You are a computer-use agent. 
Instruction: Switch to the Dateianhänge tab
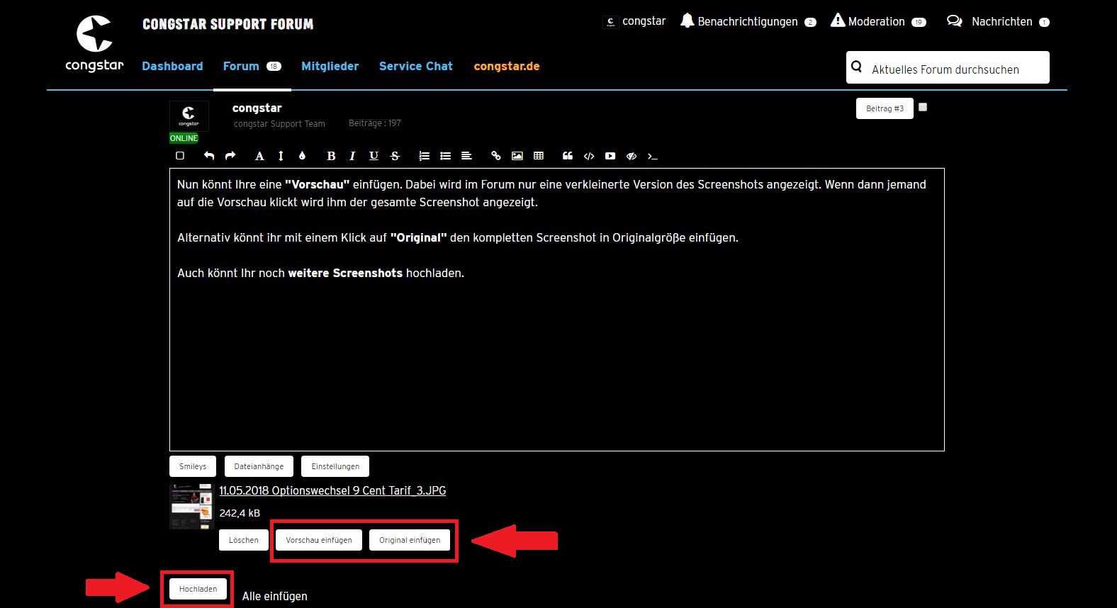tap(259, 466)
